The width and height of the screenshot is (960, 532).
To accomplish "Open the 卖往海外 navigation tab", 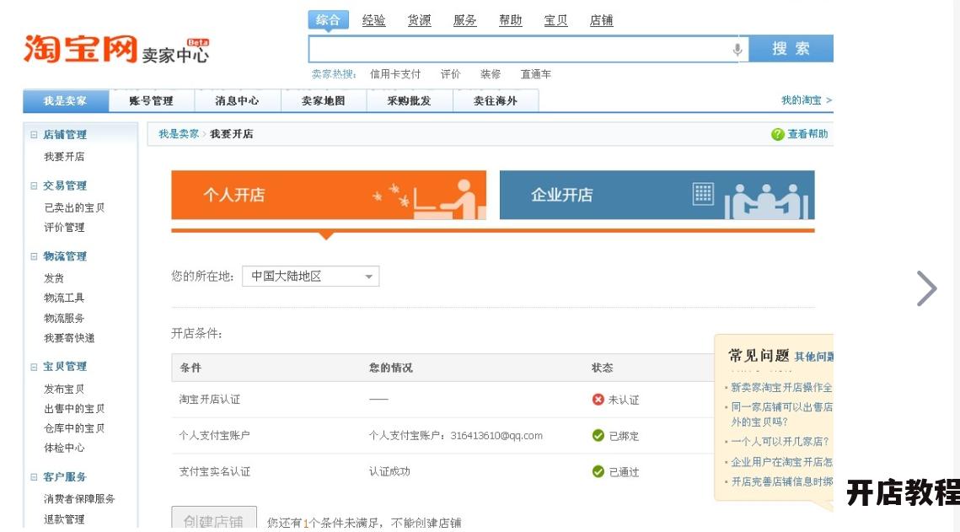I will (496, 101).
